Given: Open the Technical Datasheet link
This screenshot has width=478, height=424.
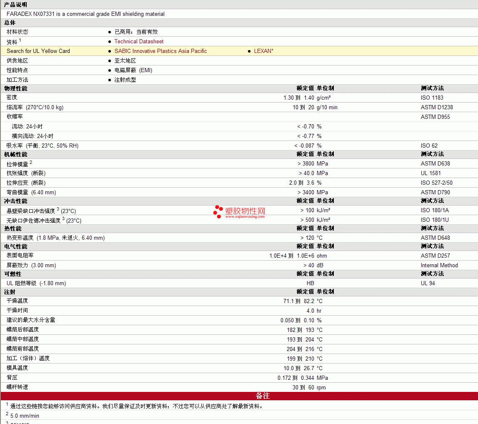Looking at the screenshot, I should [139, 42].
